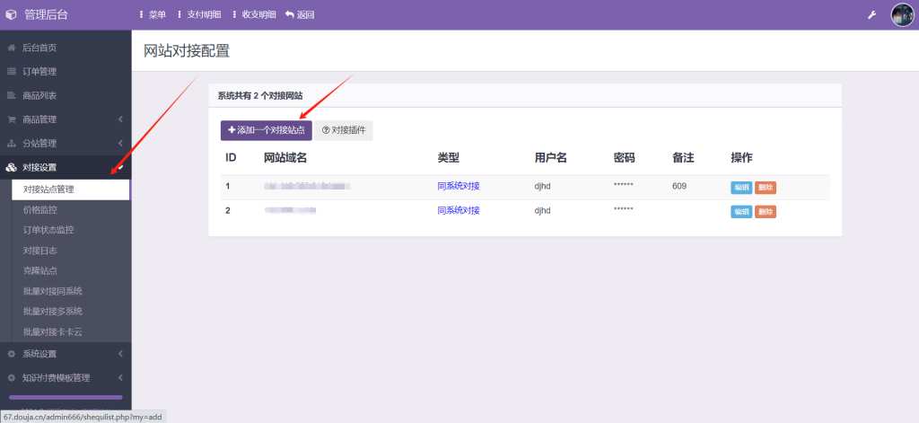Collapse 对接设置 sidebar menu
Viewport: 919px width, 423px height.
point(66,167)
